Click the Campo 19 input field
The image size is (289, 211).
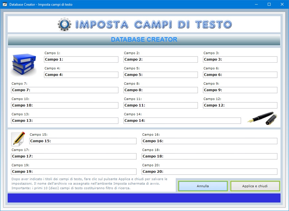click(74, 171)
